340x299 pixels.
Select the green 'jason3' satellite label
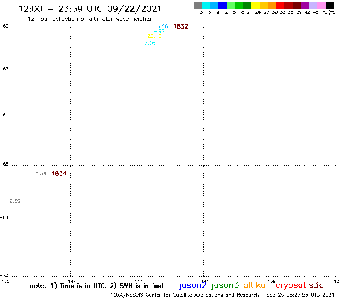coord(225,285)
